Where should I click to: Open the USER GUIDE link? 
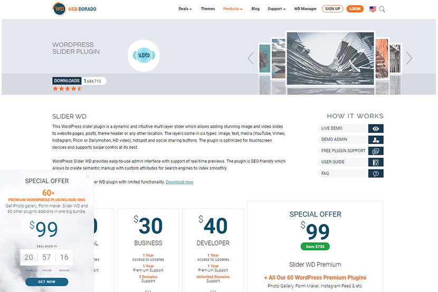(332, 162)
